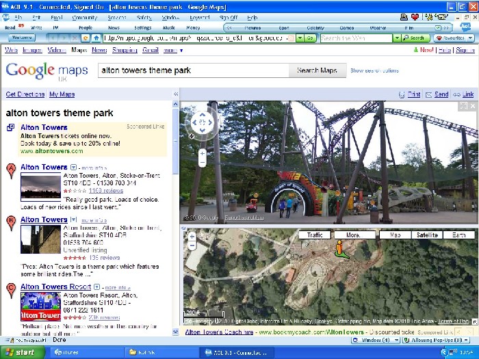
Task: Click the Alton Towers Resort logo thumbnail
Action: coord(40,306)
